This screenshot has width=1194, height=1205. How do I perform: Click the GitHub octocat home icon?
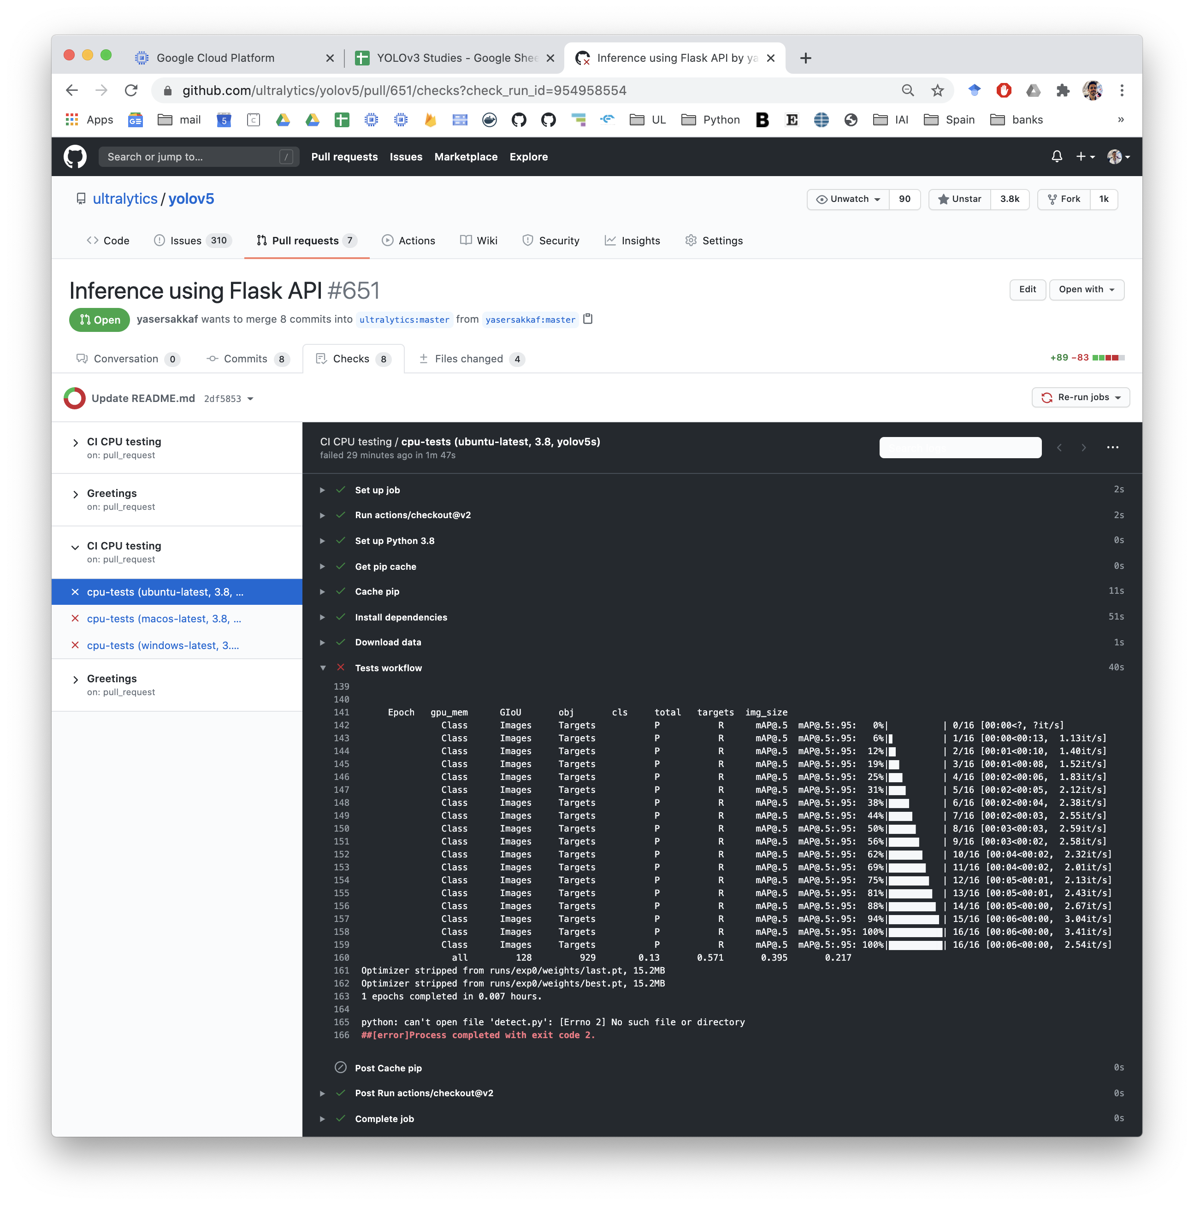(x=75, y=157)
